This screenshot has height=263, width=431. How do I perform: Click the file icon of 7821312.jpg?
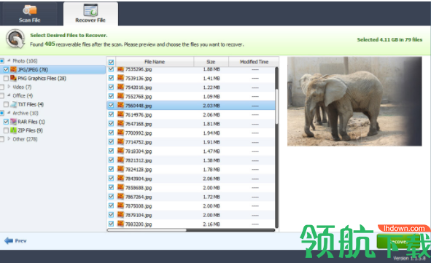(x=120, y=160)
